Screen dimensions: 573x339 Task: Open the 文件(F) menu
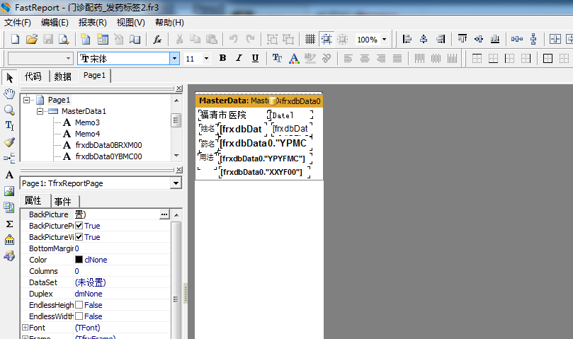tap(18, 22)
